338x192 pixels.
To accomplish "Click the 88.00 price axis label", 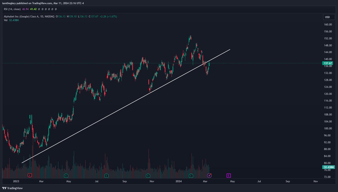I will [328, 149].
